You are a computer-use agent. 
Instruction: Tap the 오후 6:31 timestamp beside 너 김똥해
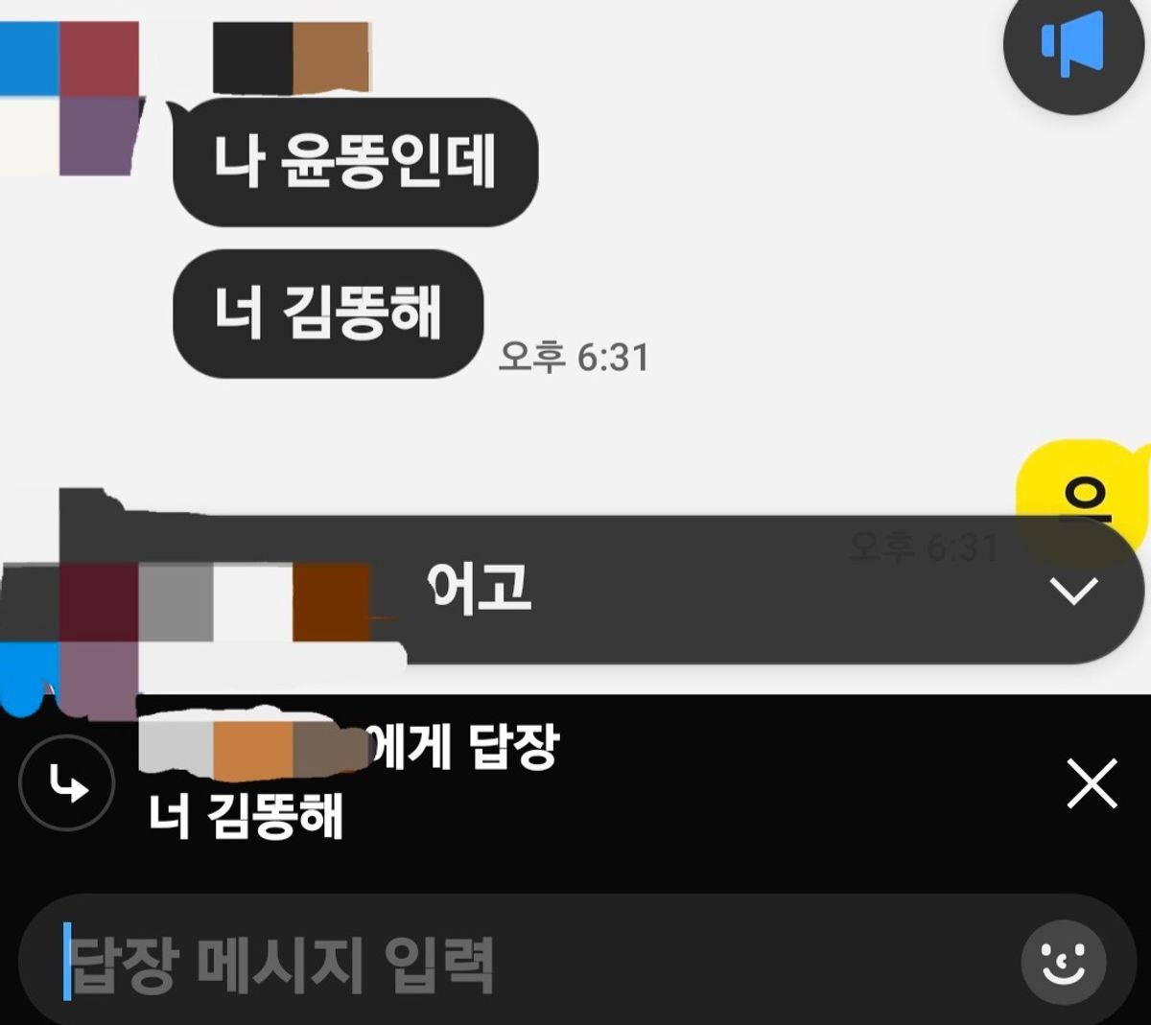coord(574,357)
